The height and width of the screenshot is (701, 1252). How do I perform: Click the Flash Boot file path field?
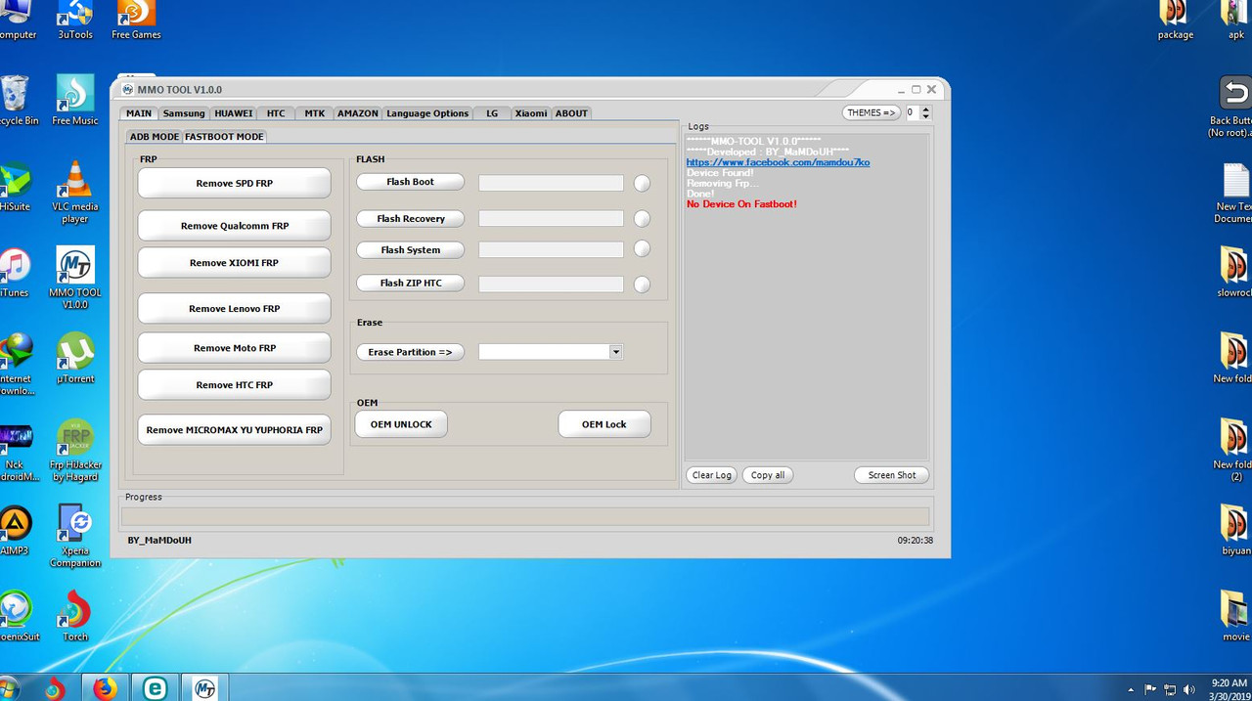click(551, 183)
